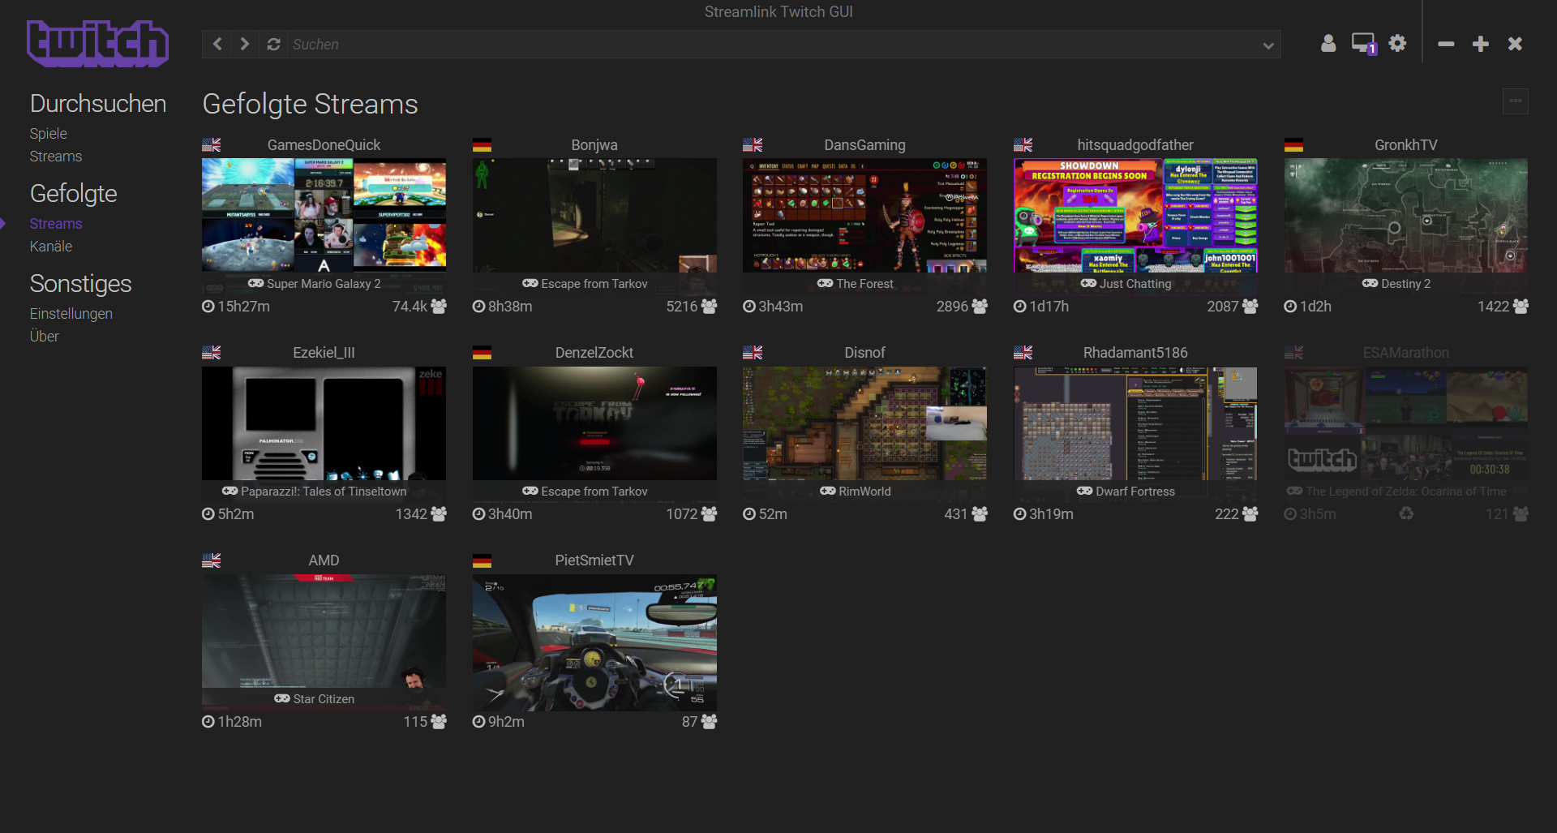This screenshot has height=833, width=1557.
Task: Click the greyed-out ESAMarathon flag toggle
Action: pos(1293,352)
